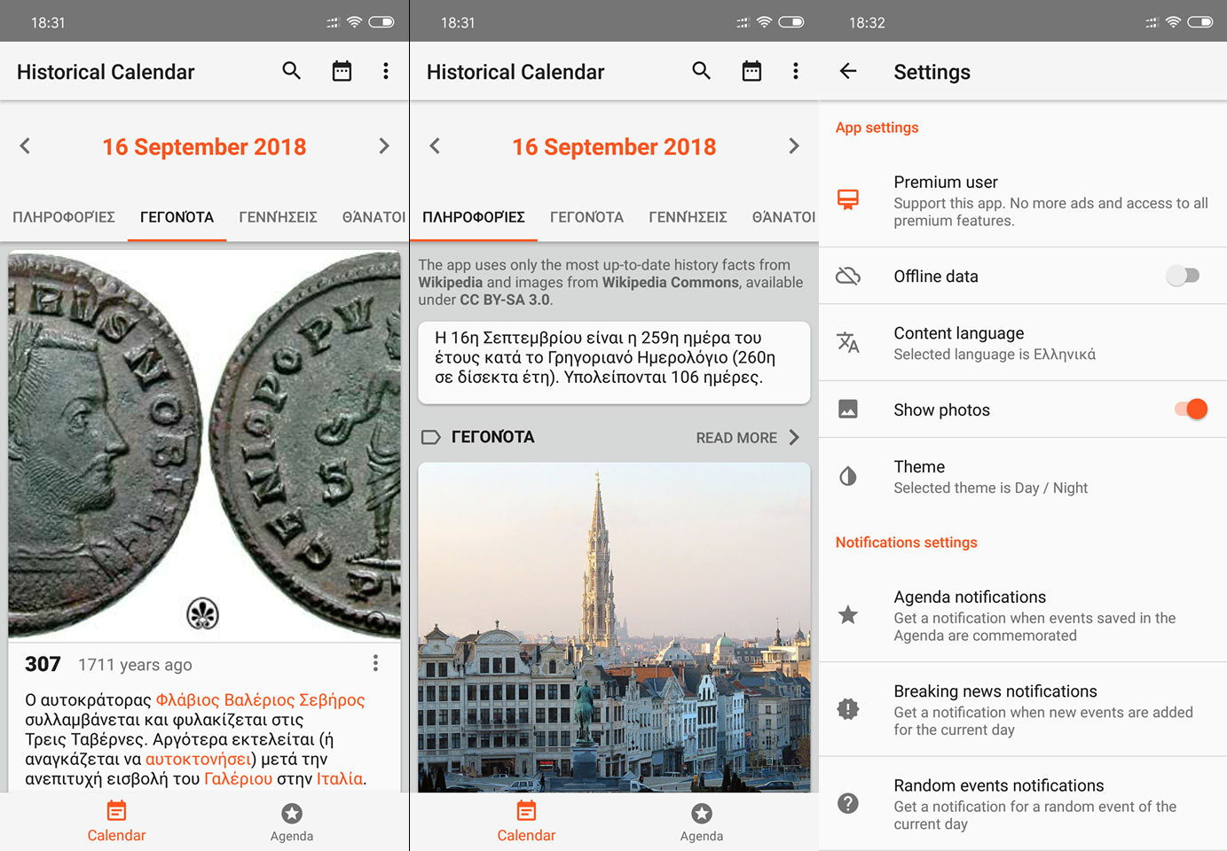Go to next day arrow in the left screen

click(383, 146)
